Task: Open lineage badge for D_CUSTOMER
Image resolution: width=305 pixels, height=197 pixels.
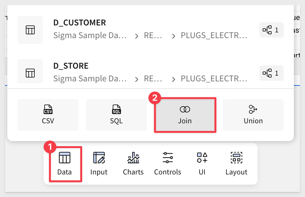Action: 271,30
